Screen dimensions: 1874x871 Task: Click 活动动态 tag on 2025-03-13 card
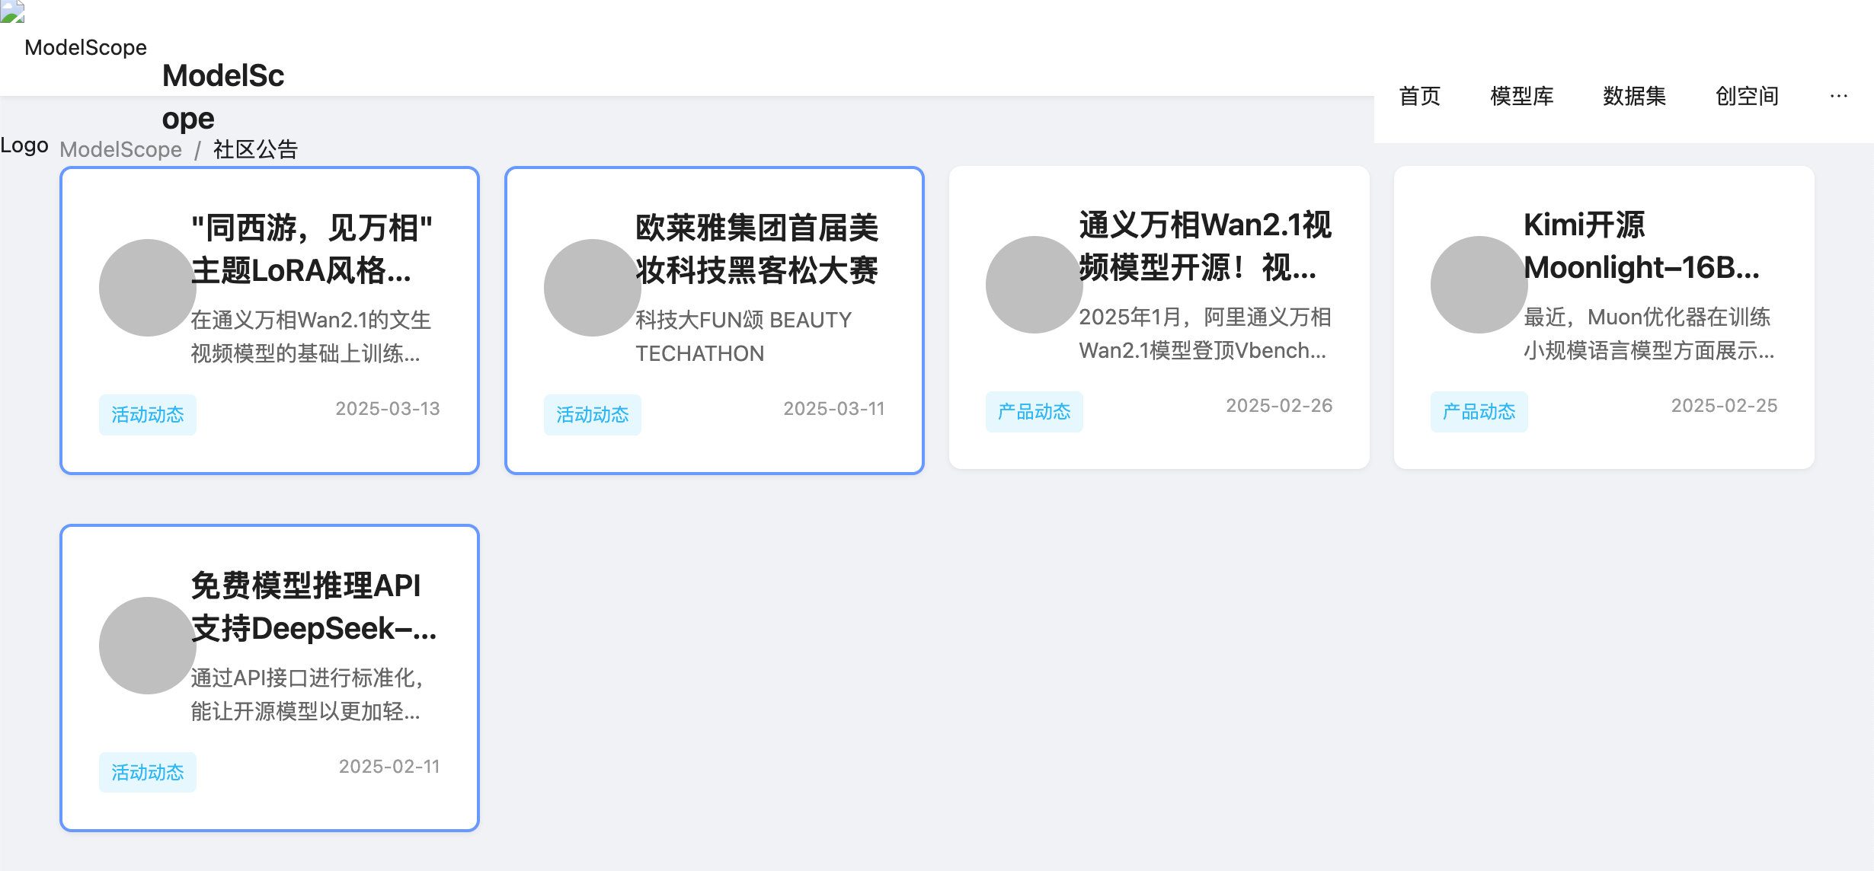tap(147, 415)
